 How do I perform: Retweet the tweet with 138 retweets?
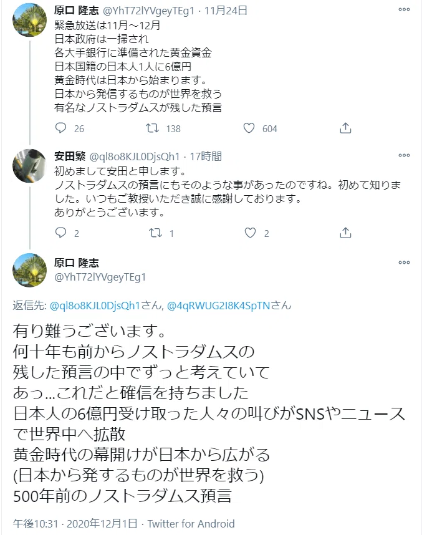pyautogui.click(x=152, y=128)
